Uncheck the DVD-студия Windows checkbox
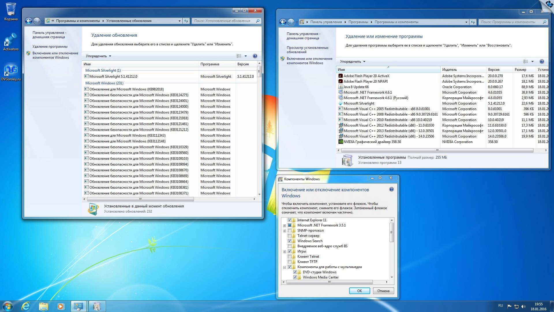This screenshot has width=554, height=312. pos(295,272)
